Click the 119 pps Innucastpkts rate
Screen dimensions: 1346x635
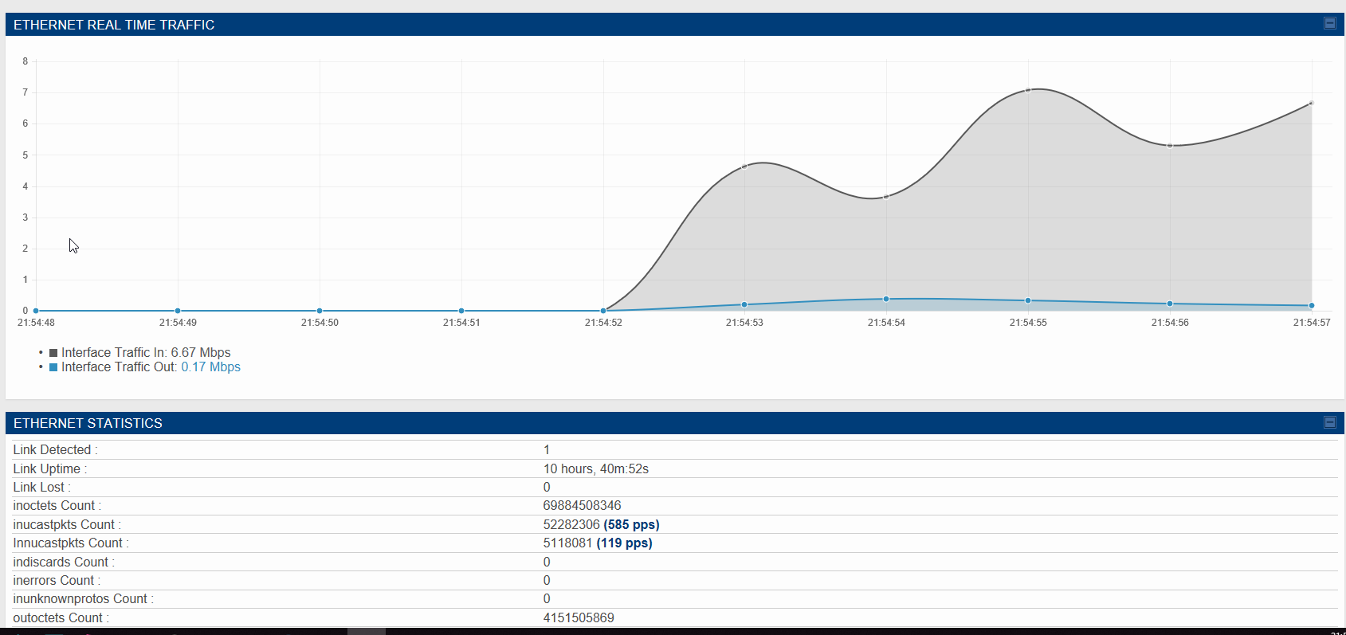coord(624,543)
